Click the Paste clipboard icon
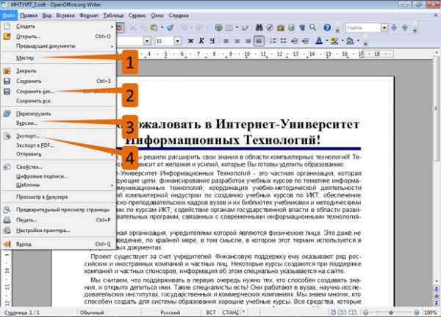This screenshot has width=441, height=317. pos(154,27)
